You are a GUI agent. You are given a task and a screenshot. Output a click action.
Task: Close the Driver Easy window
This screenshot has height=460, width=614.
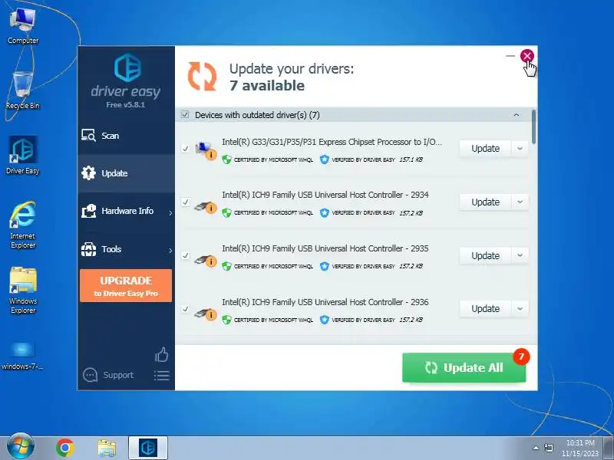tap(527, 56)
